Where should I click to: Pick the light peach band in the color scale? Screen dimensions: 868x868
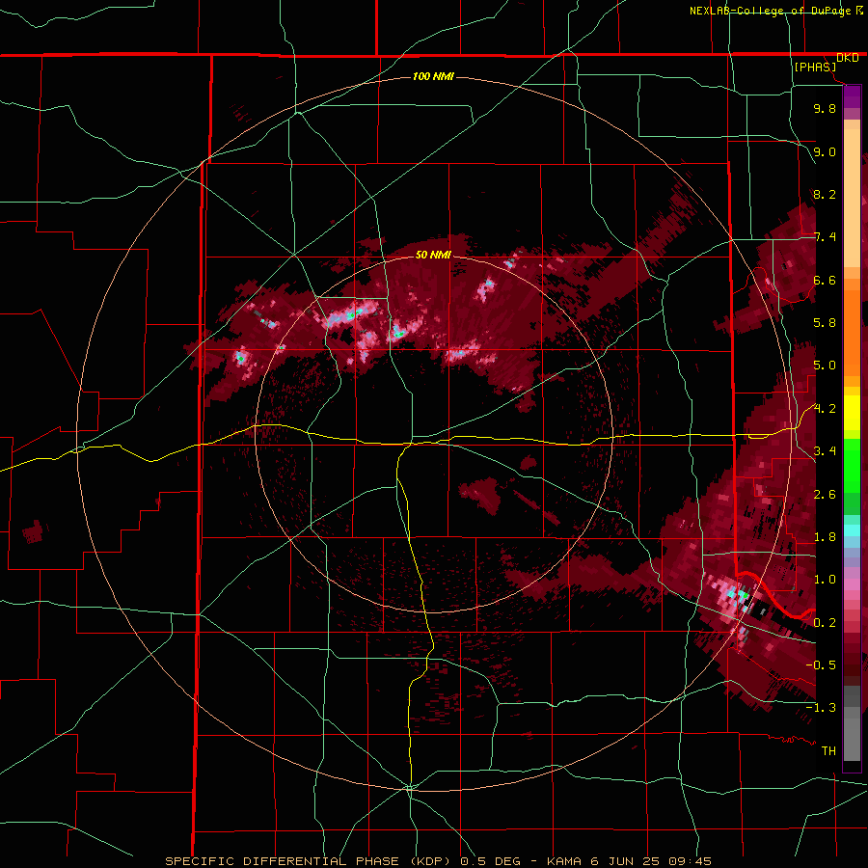pyautogui.click(x=852, y=200)
